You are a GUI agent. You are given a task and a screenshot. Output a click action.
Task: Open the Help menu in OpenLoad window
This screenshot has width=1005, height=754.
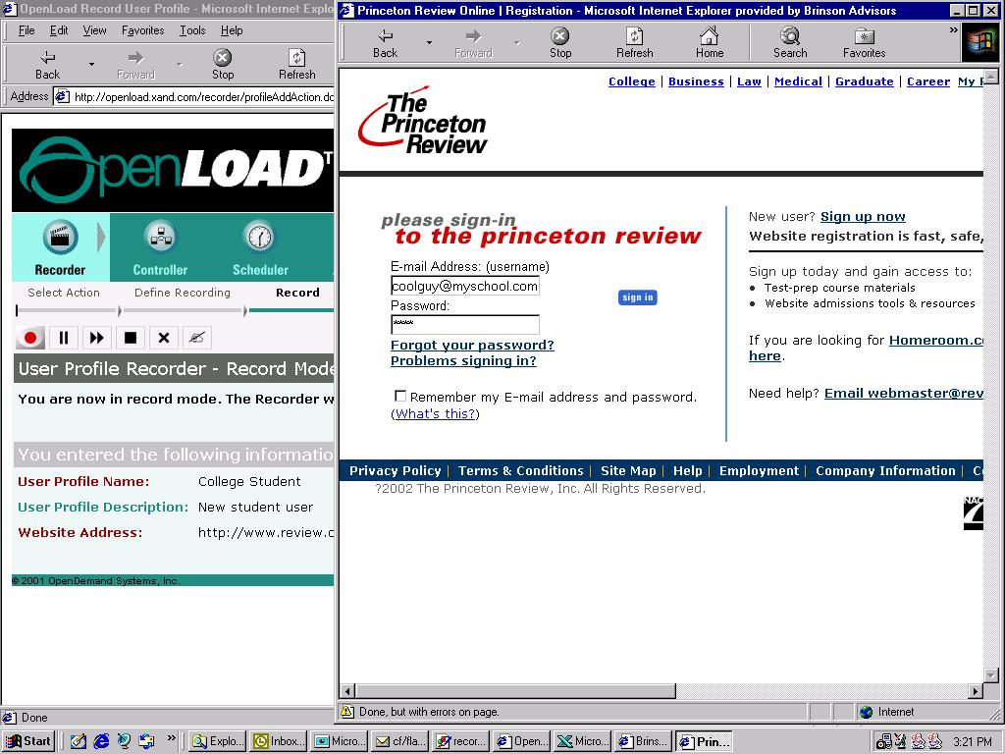click(x=232, y=30)
